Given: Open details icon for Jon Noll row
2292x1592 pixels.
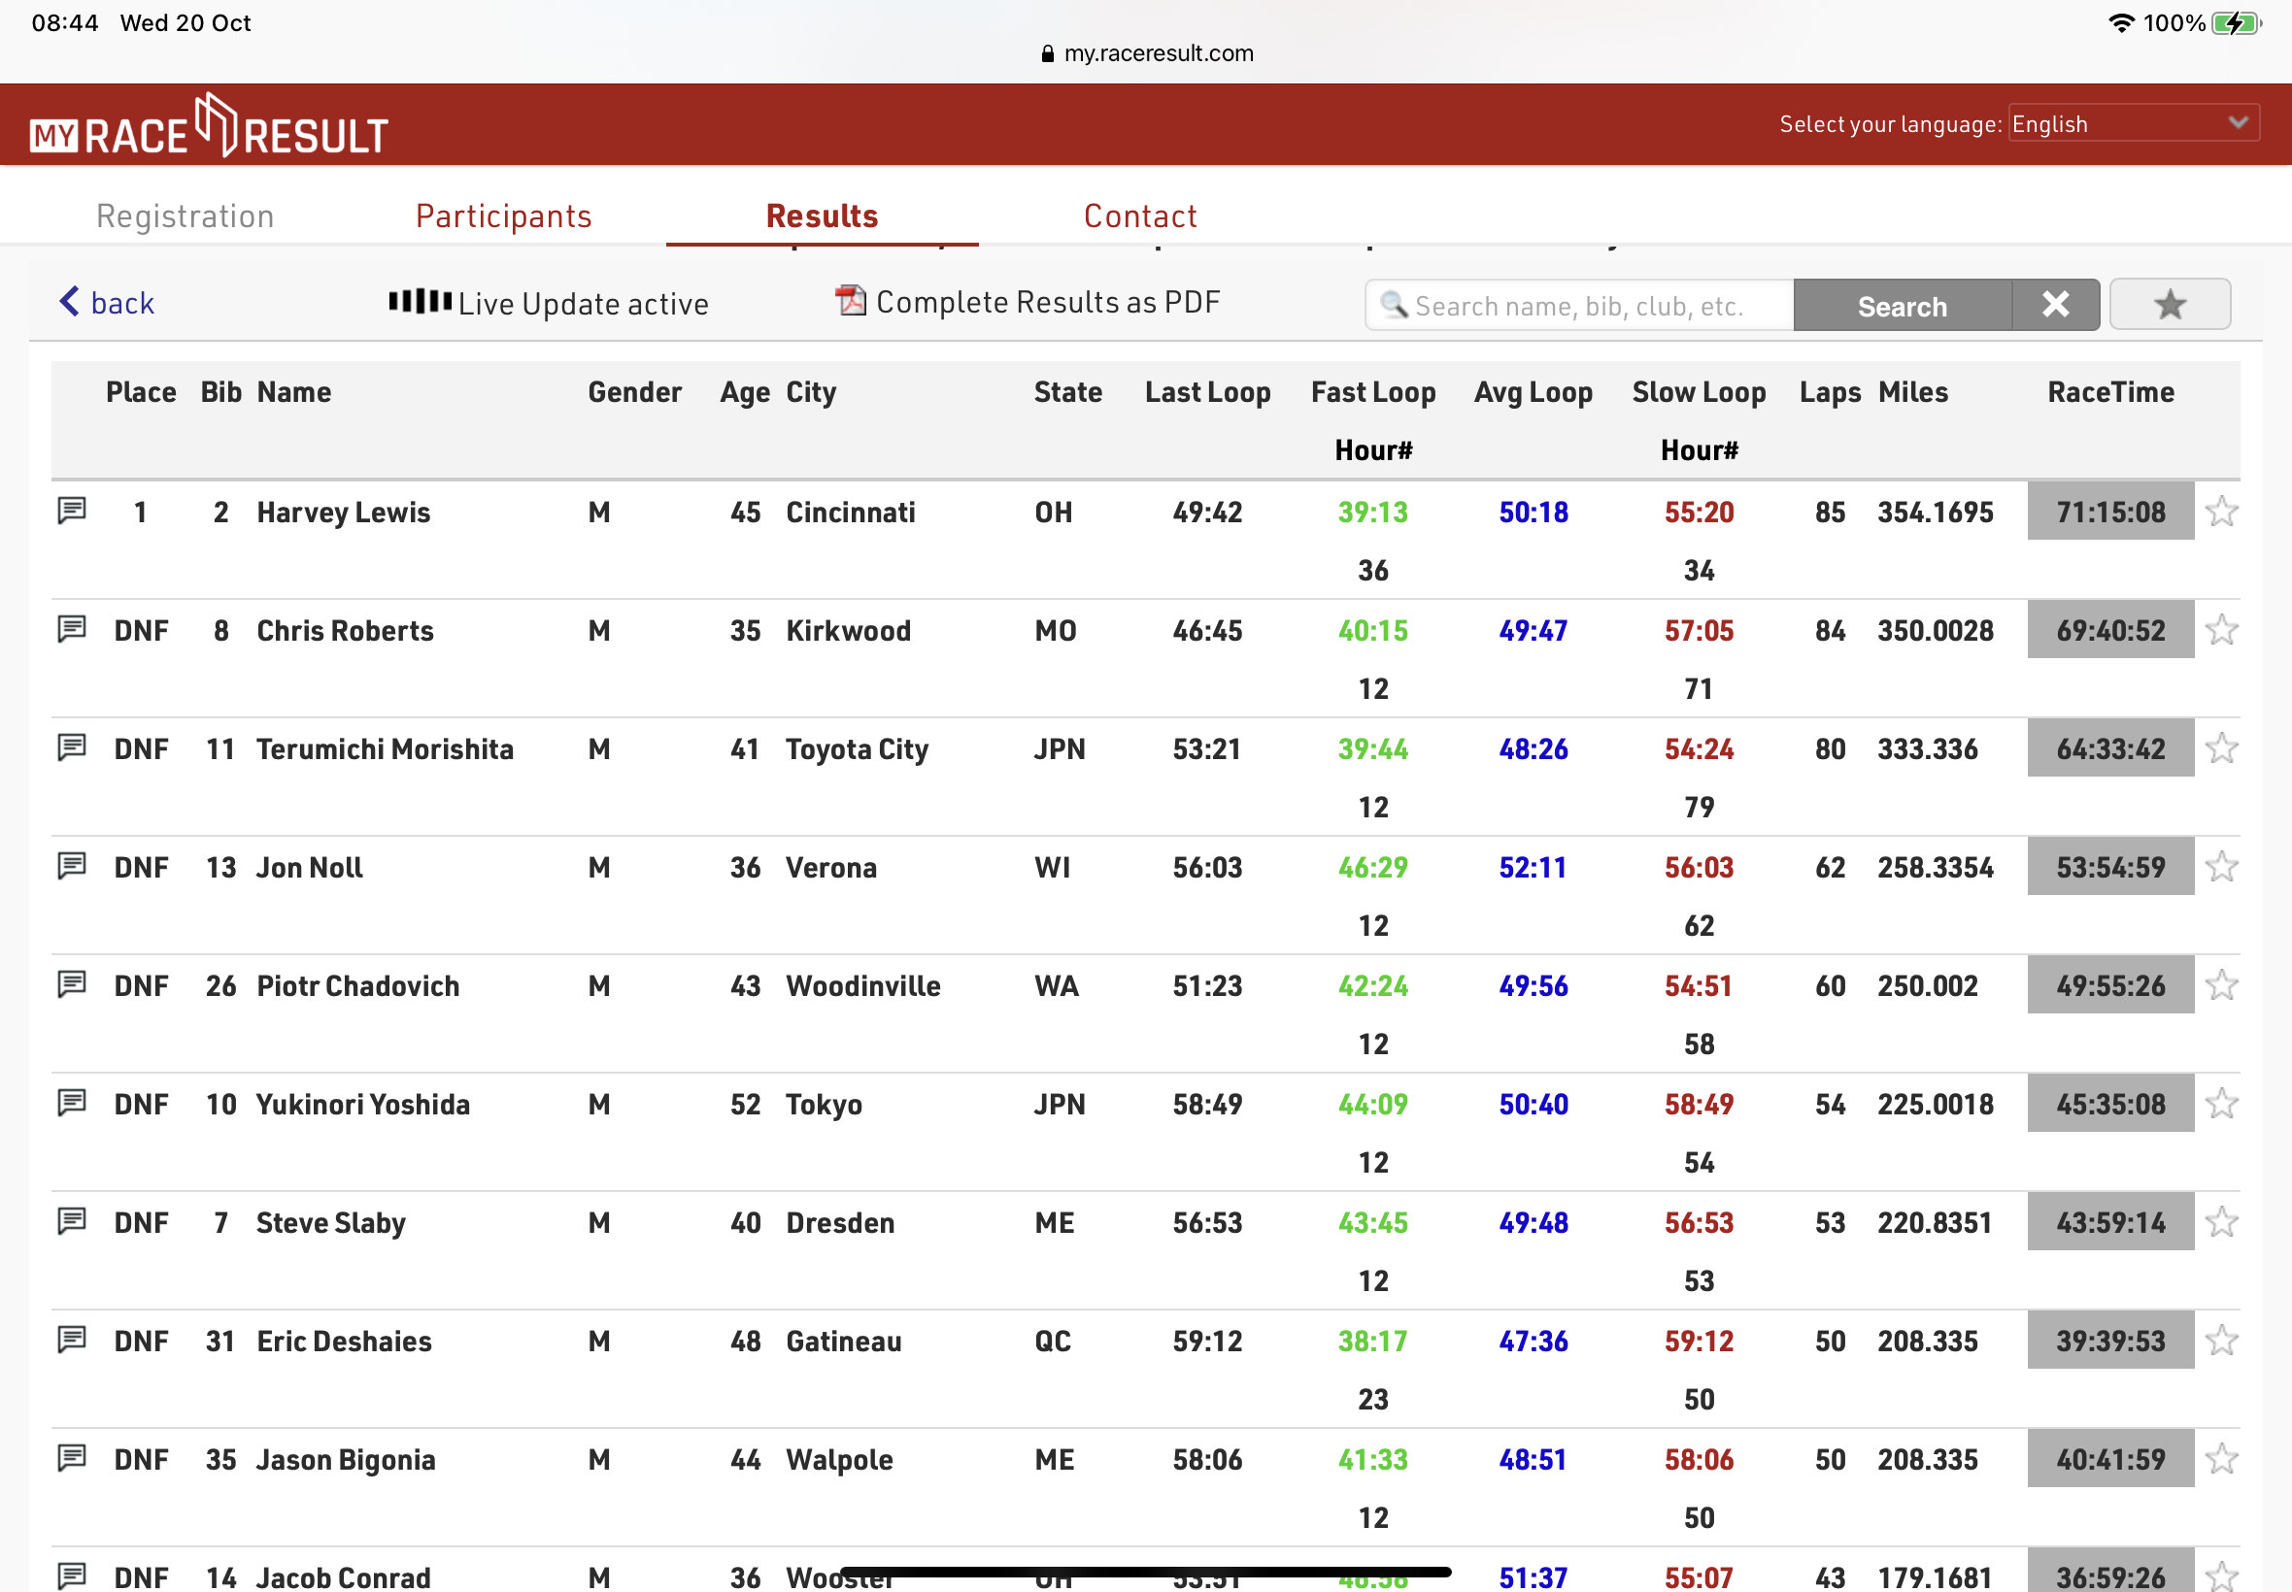Looking at the screenshot, I should click(72, 866).
